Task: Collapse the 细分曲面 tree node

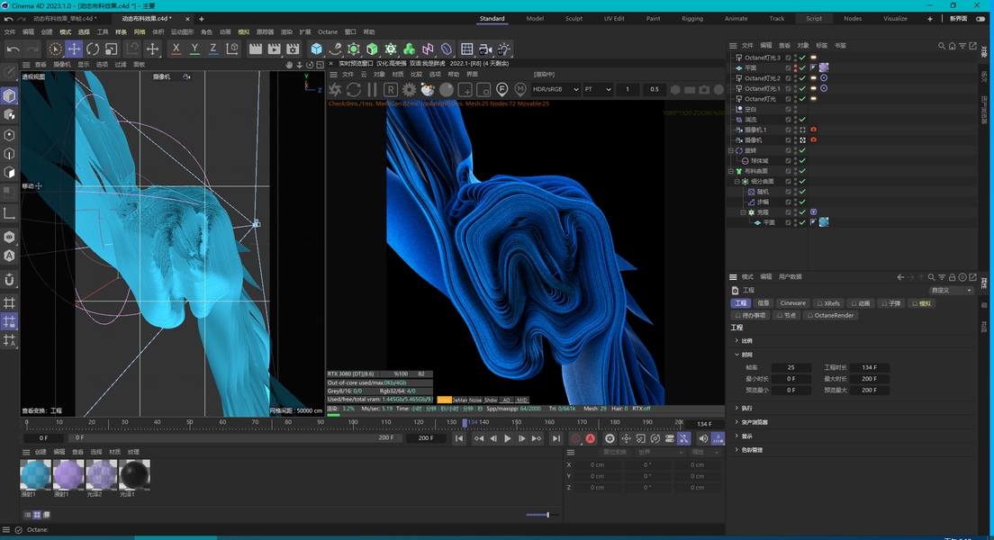Action: [737, 181]
